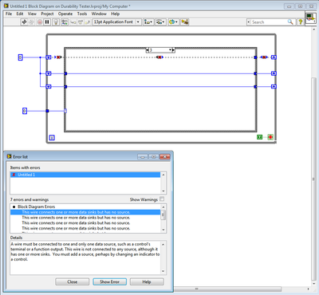
Task: Select the case selector terminal
Action: pyautogui.click(x=65, y=111)
